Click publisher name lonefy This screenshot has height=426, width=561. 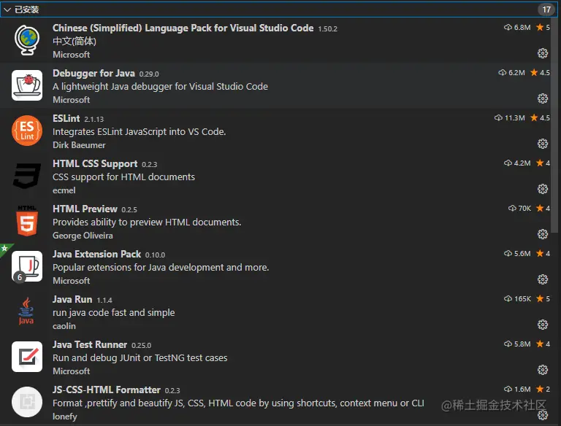65,417
